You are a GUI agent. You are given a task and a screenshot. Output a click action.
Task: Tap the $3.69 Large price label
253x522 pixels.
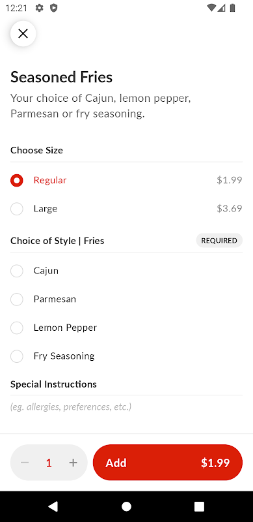pos(230,209)
